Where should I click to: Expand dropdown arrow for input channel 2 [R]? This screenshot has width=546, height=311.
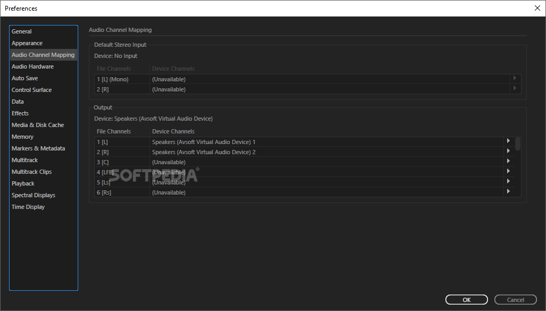[515, 88]
